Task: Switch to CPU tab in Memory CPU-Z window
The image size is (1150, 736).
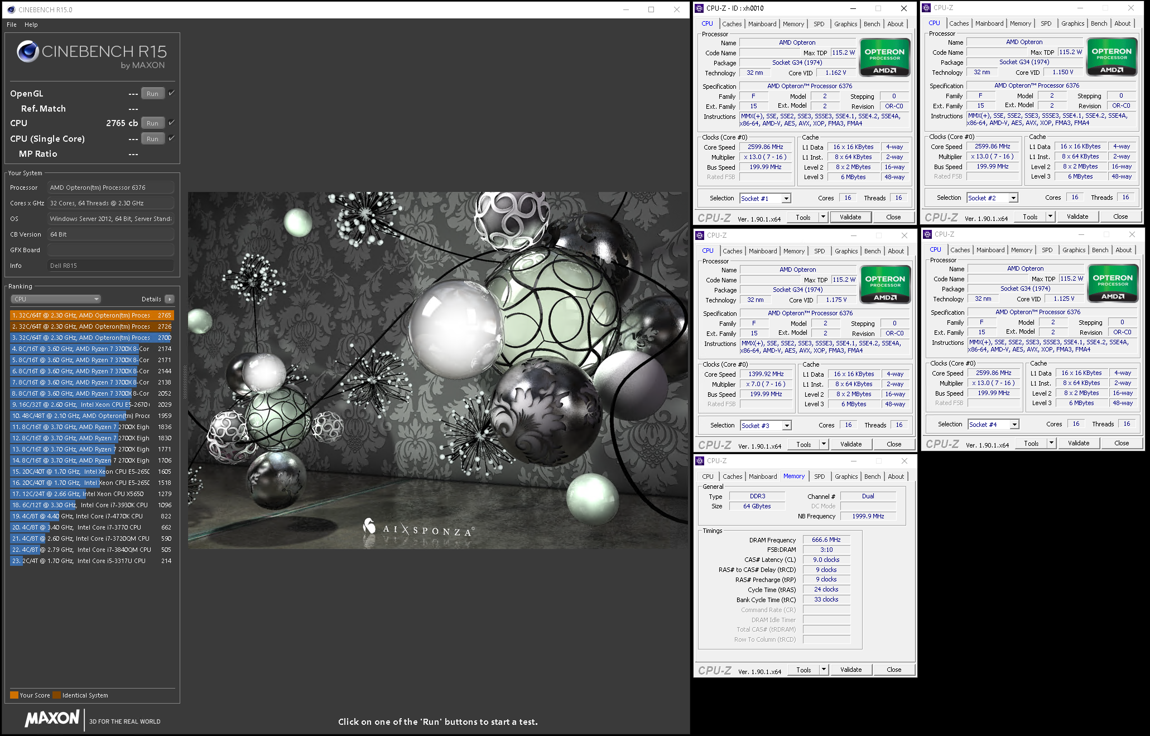Action: point(708,477)
